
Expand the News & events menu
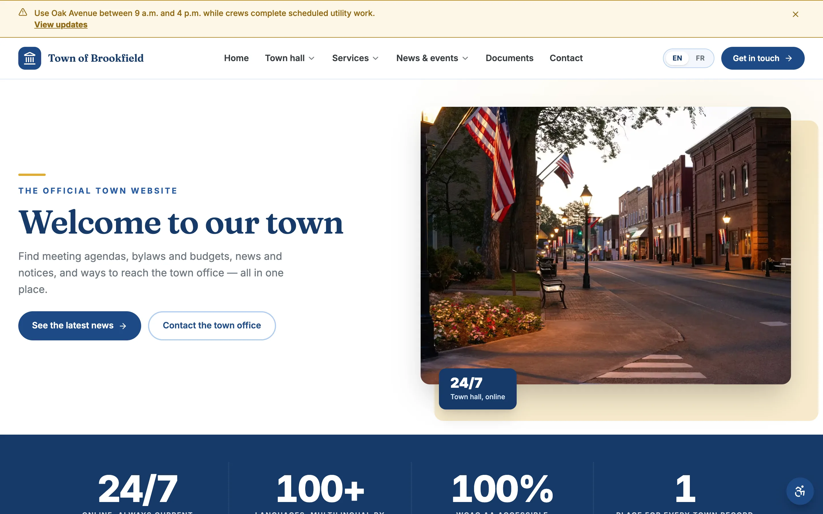coord(432,58)
